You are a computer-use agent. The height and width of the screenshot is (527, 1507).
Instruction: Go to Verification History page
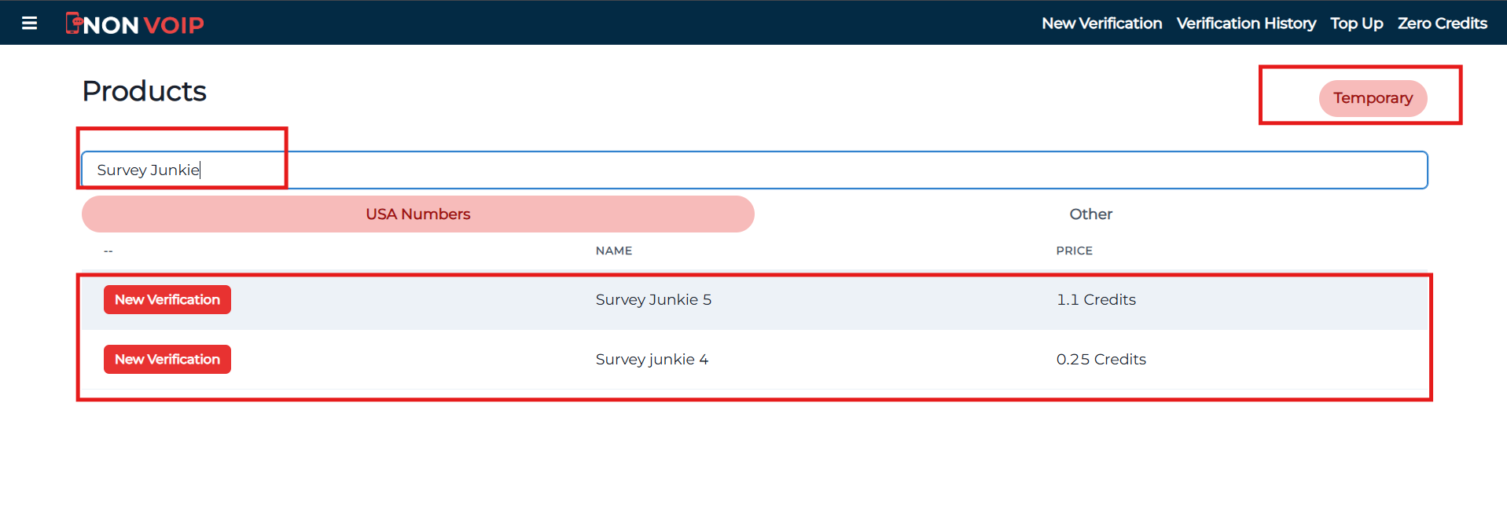click(1246, 24)
